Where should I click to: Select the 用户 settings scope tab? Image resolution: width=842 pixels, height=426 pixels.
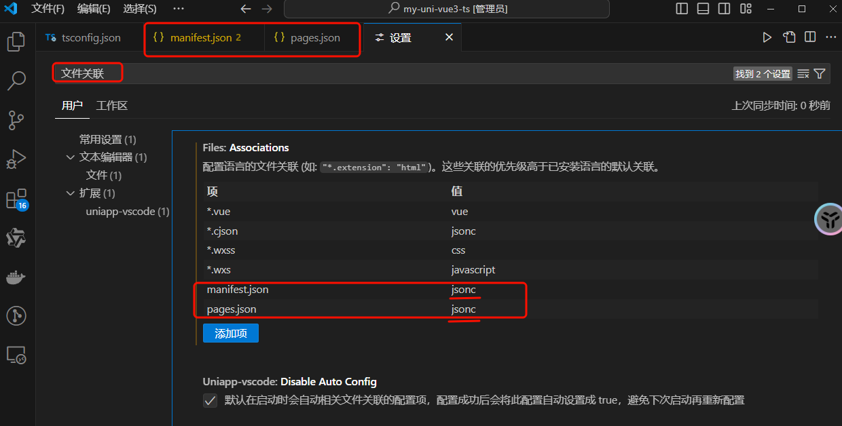point(72,106)
